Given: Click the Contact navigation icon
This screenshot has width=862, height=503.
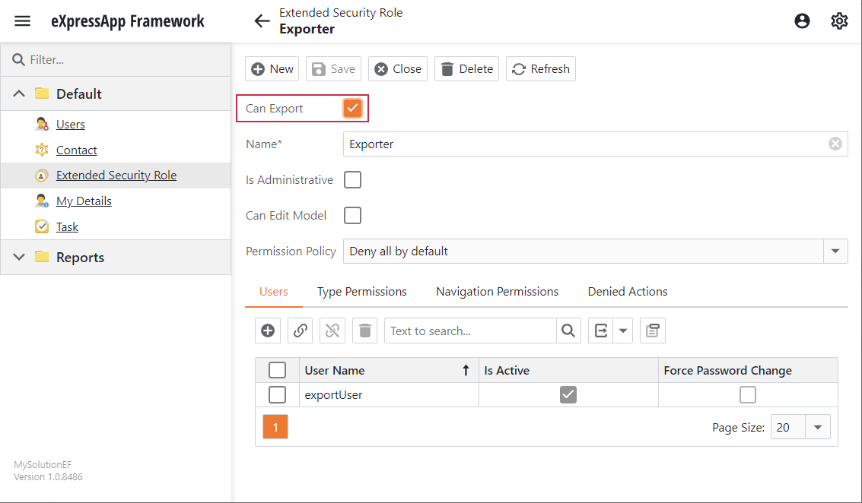Looking at the screenshot, I should (42, 150).
